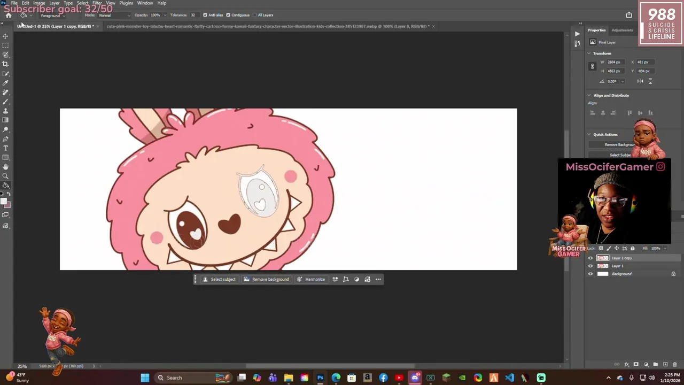The width and height of the screenshot is (684, 385).
Task: Open the Window menu
Action: (x=145, y=3)
